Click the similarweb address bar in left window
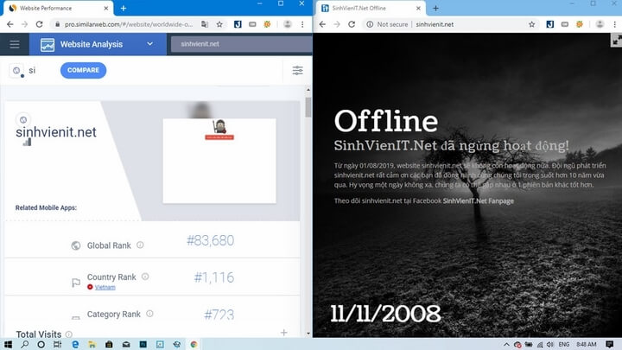Screen dimensions: 622x350 pyautogui.click(x=129, y=24)
